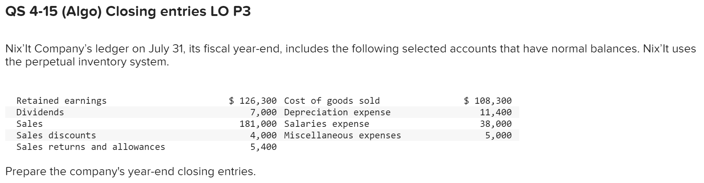704x183 pixels.
Task: Select the $108,300 cost of goods amount
Action: (x=488, y=101)
